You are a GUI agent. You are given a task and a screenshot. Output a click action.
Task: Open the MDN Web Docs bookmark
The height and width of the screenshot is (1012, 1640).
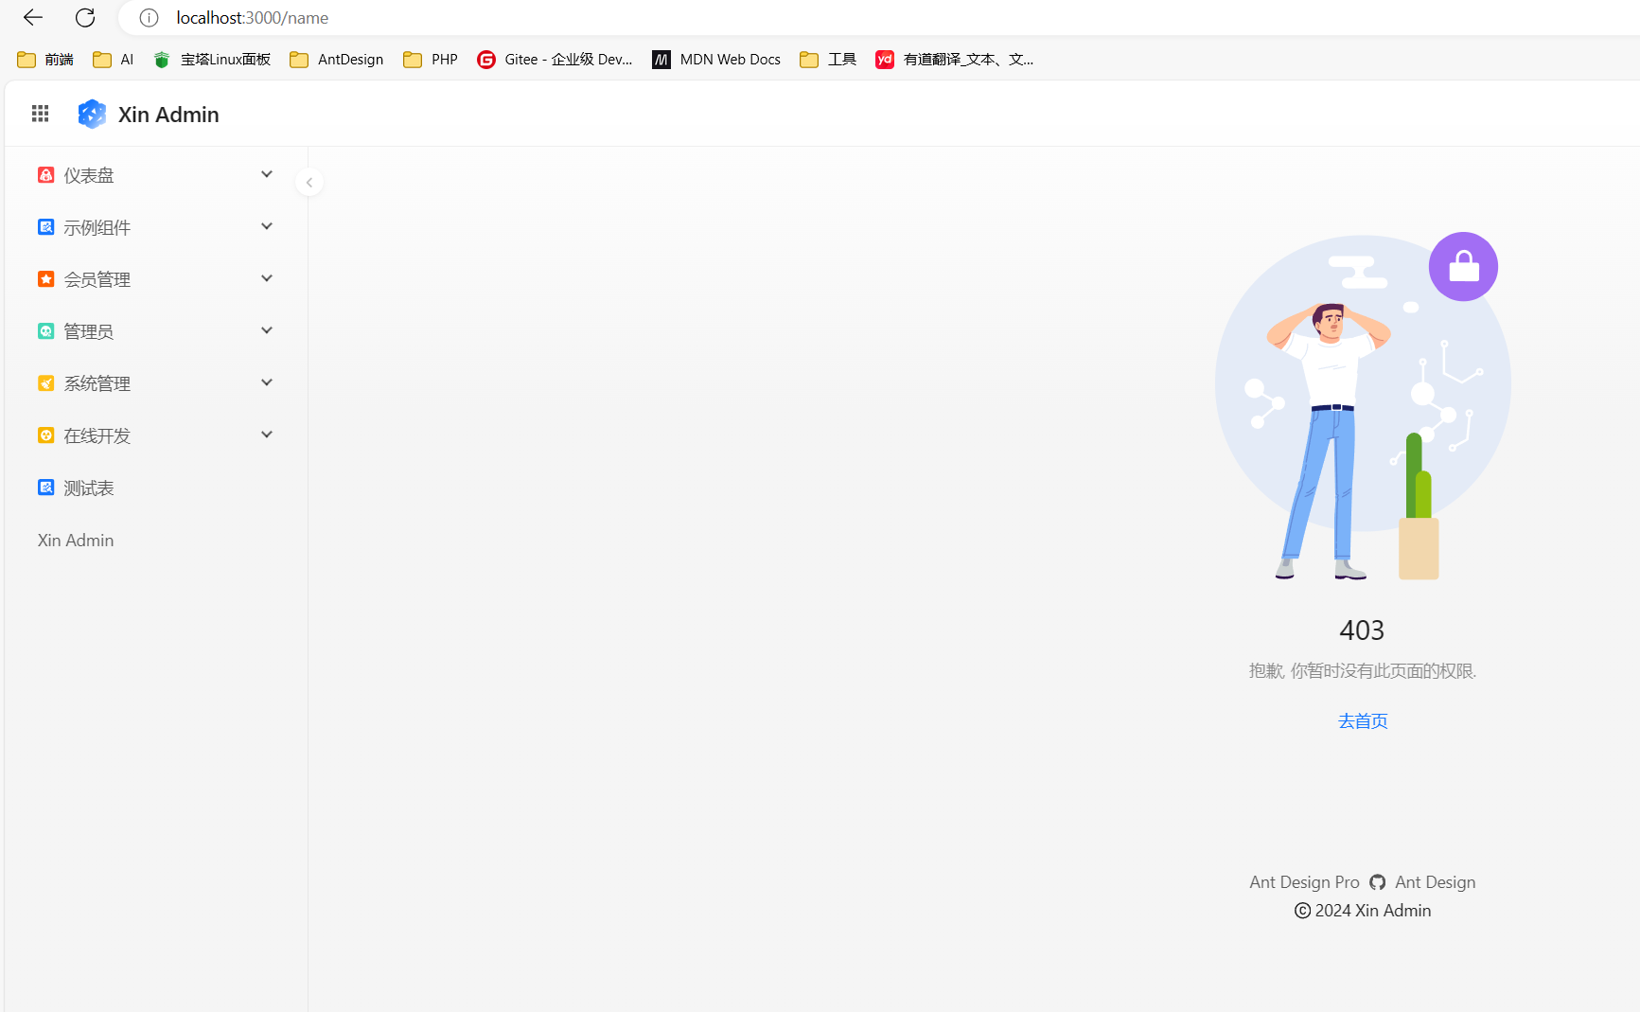(x=716, y=60)
